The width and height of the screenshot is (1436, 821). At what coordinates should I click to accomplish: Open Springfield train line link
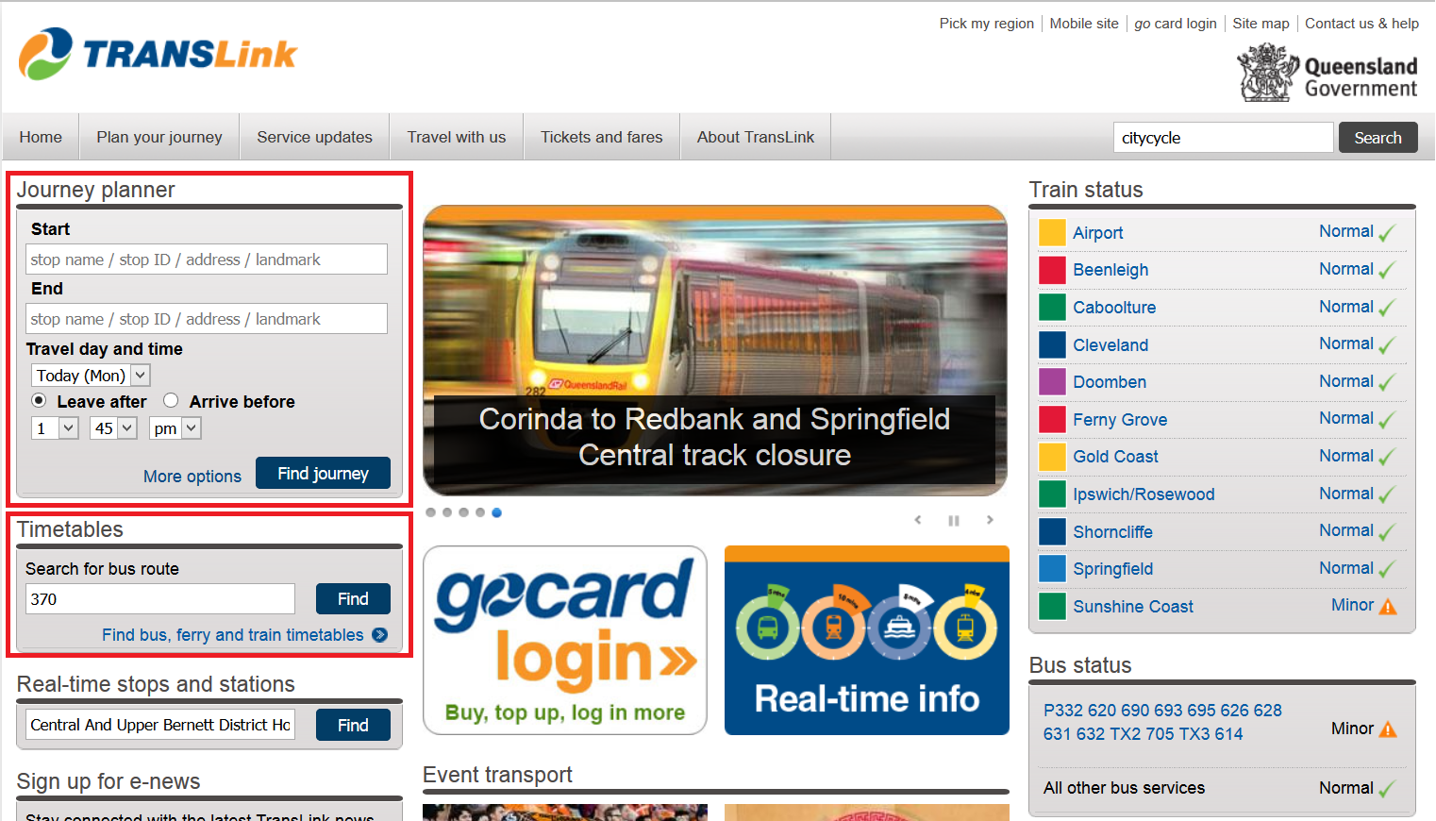pyautogui.click(x=1112, y=569)
